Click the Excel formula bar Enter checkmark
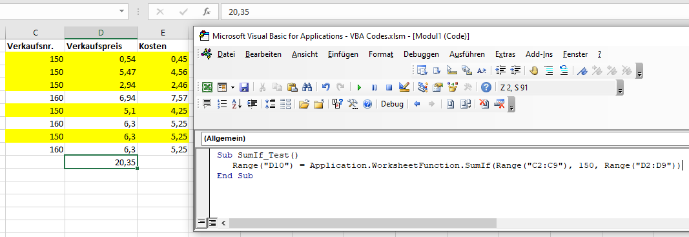Viewport: 689px width, 237px height. (x=183, y=12)
